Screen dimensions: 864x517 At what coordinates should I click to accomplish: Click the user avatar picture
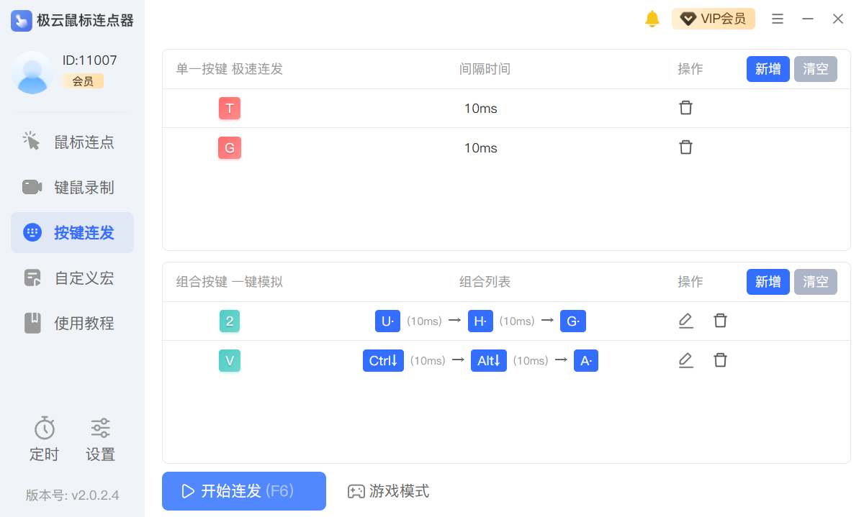(x=32, y=73)
